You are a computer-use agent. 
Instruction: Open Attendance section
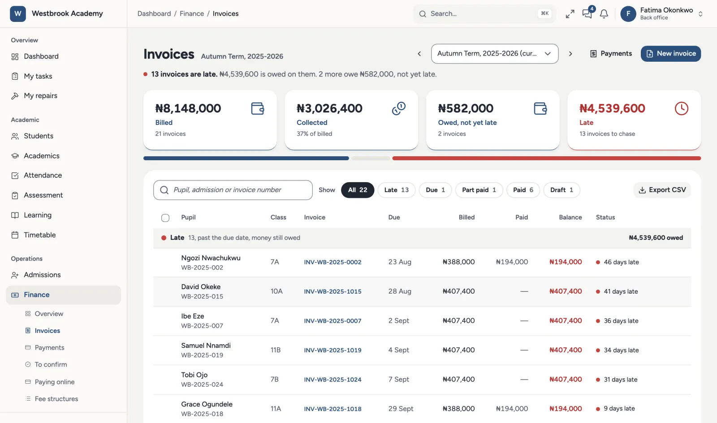click(x=64, y=175)
